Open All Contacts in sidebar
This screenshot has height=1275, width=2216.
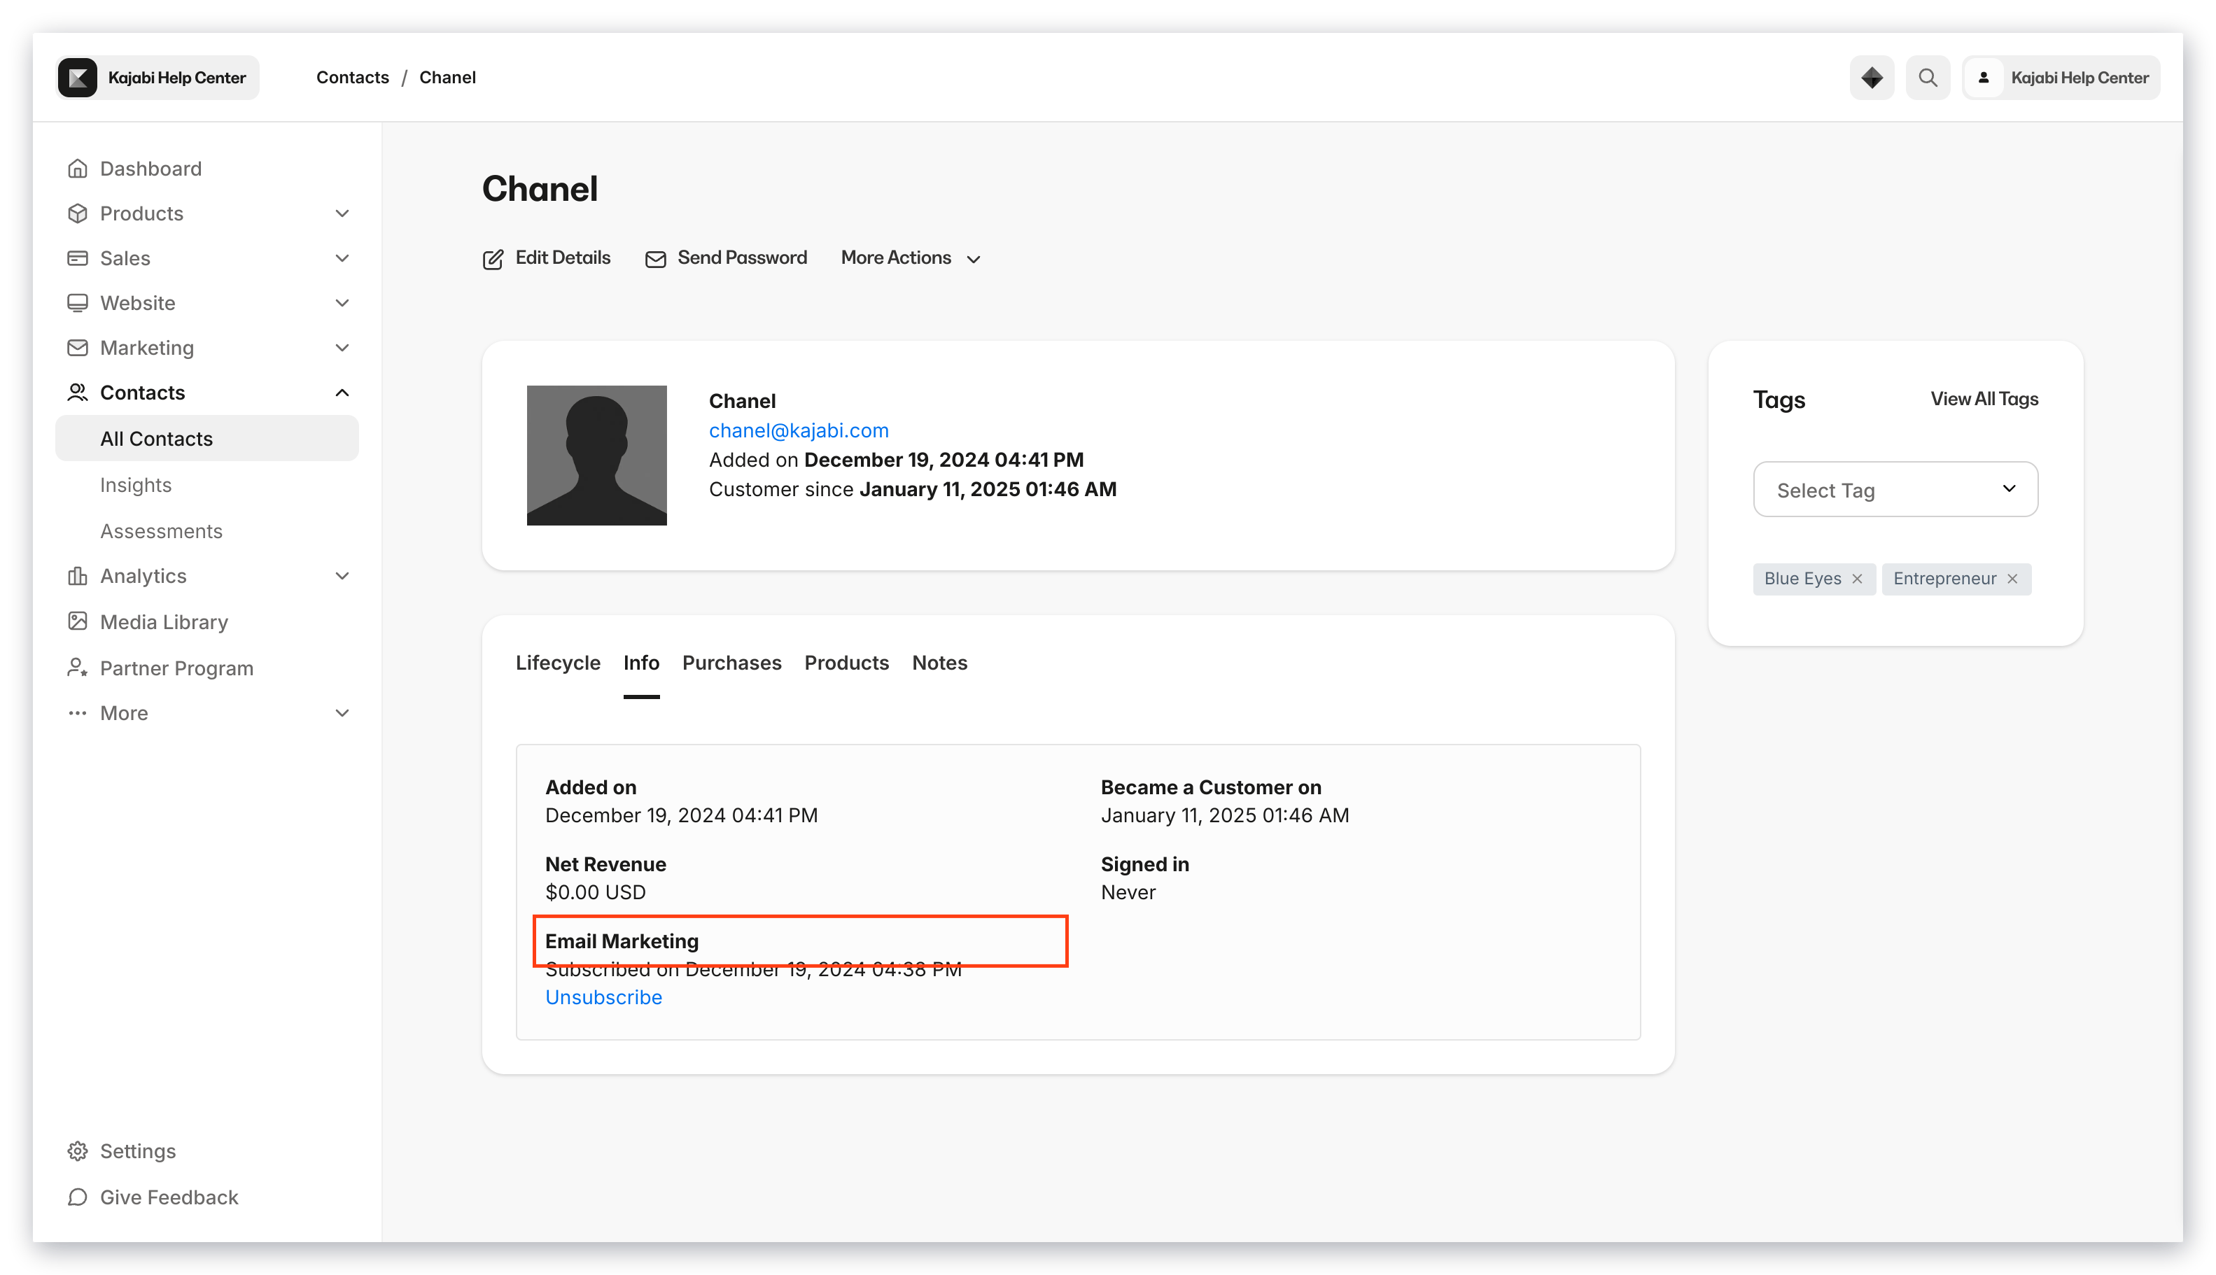(206, 438)
